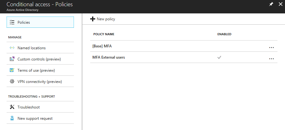The width and height of the screenshot is (285, 130).
Task: Click the VPN connectivity gear icon
Action: tap(12, 81)
